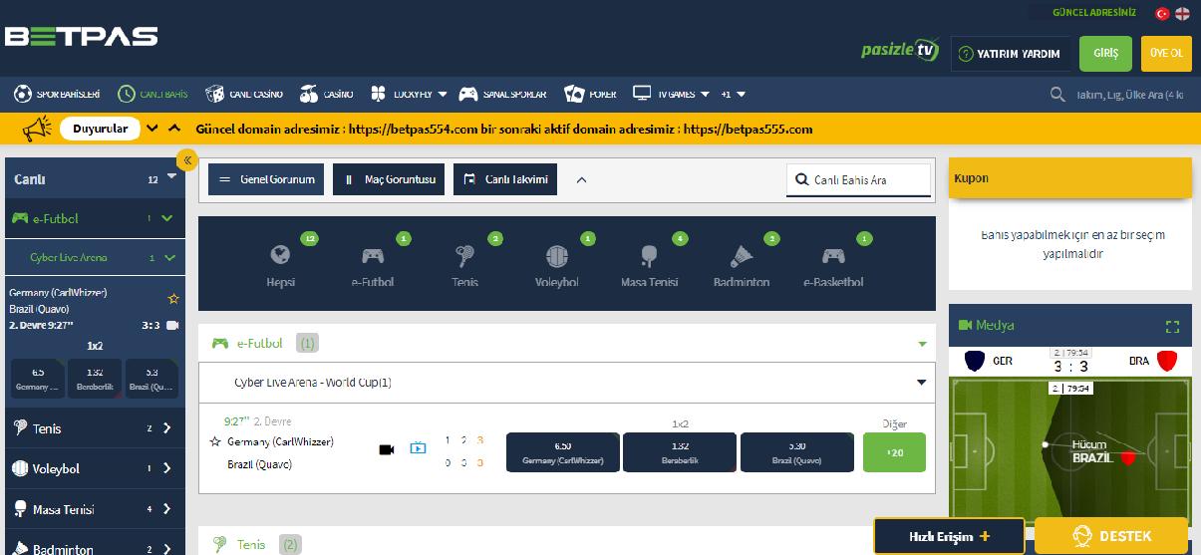
Task: Select the 5.3 Brazil odds in sidebar
Action: click(151, 378)
